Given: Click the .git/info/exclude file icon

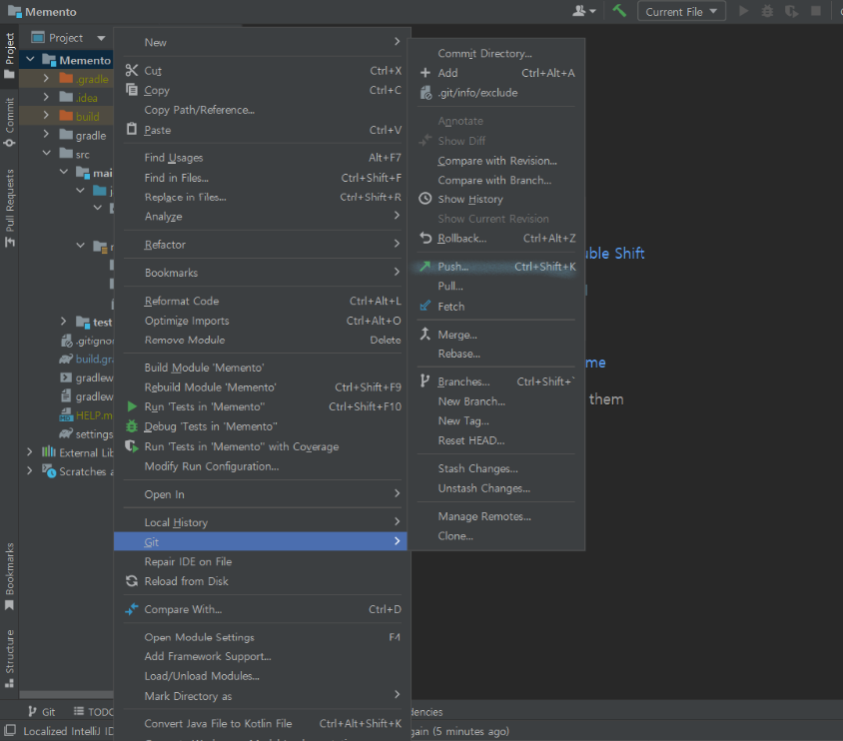Looking at the screenshot, I should coord(425,93).
